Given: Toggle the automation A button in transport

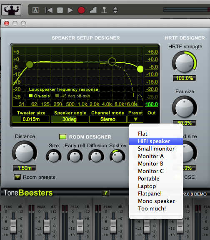Looking at the screenshot, I should coord(35,10).
